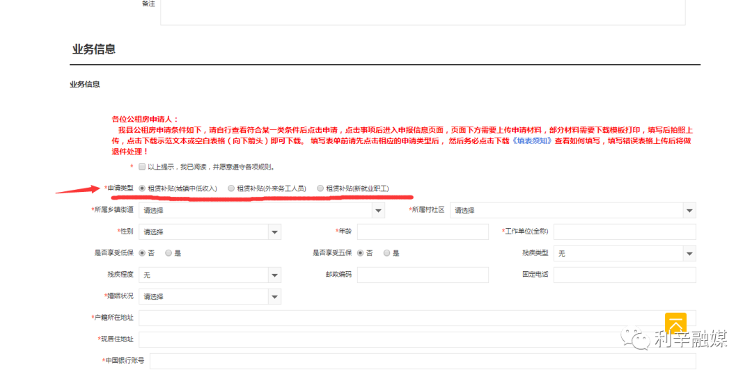
Task: Select 租赁补贴(新就业职工) radio option
Action: click(x=320, y=188)
